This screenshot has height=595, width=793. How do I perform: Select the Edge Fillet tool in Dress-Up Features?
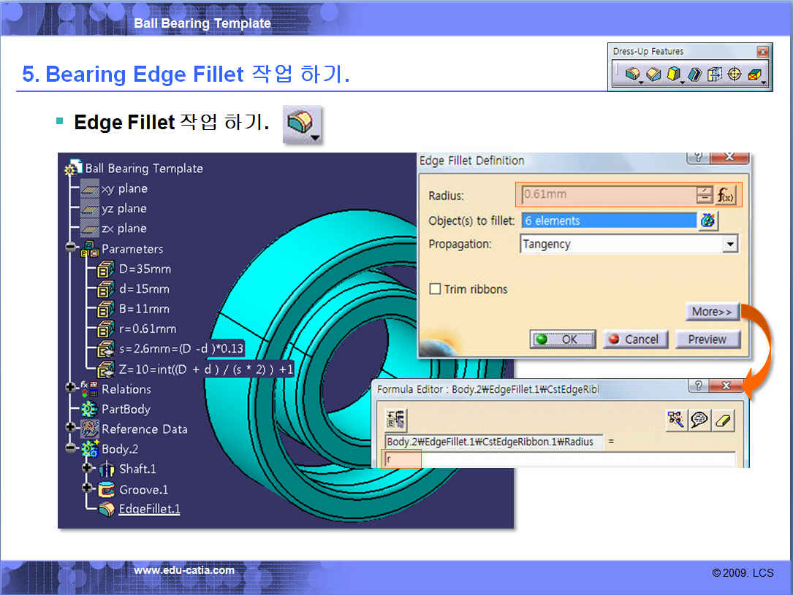pos(633,74)
